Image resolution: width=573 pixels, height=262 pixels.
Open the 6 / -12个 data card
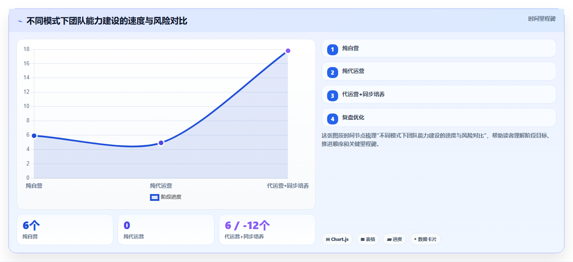[267, 230]
